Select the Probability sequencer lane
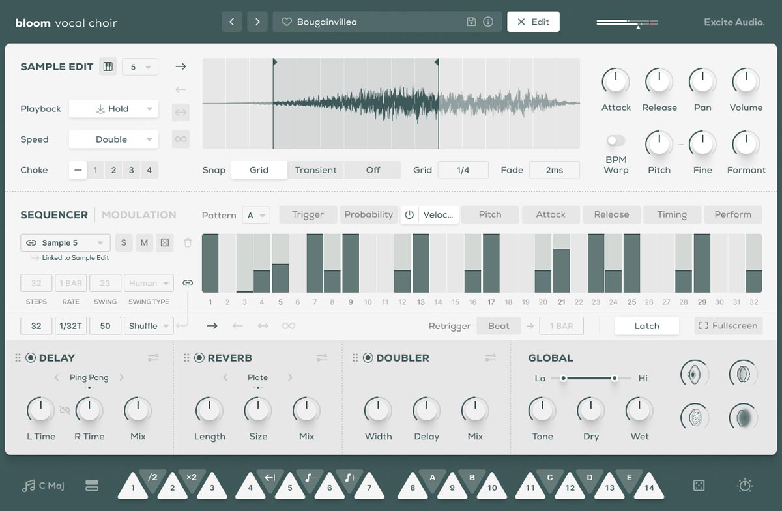 click(369, 214)
